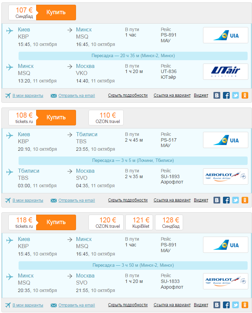Click Twitter icon in 108 € result

[235, 200]
